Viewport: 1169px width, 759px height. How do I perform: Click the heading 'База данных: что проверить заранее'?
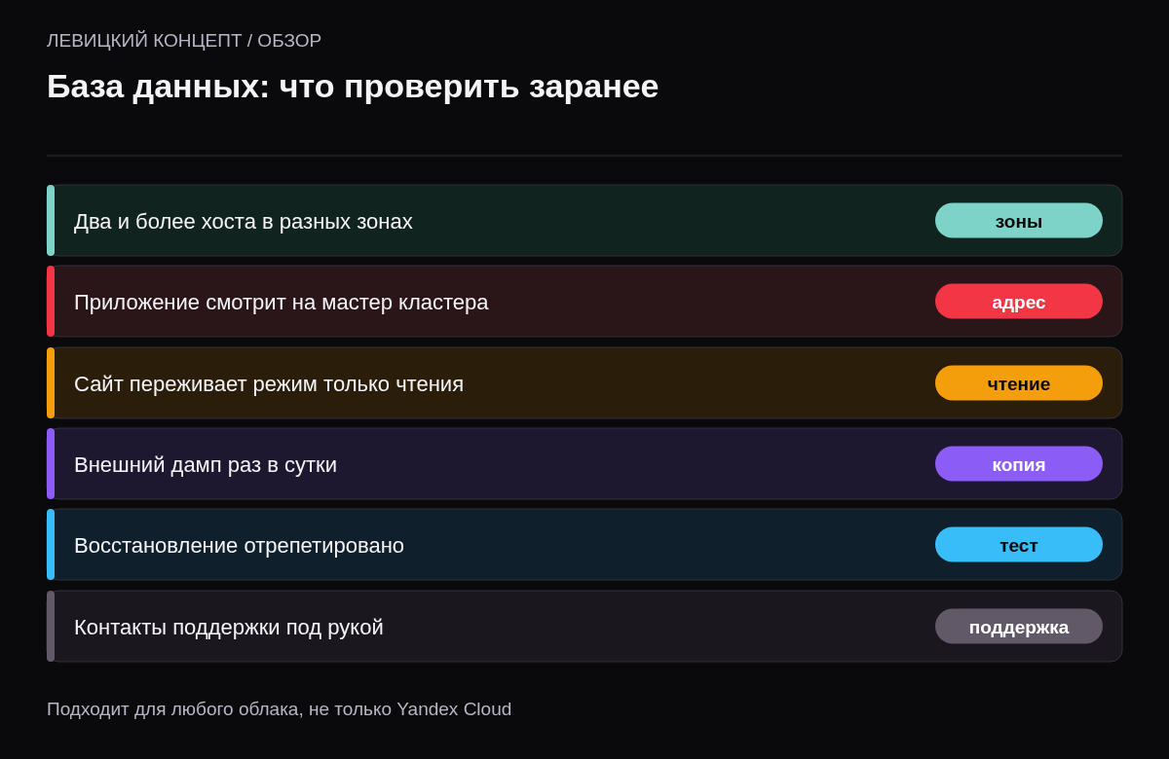tap(353, 87)
